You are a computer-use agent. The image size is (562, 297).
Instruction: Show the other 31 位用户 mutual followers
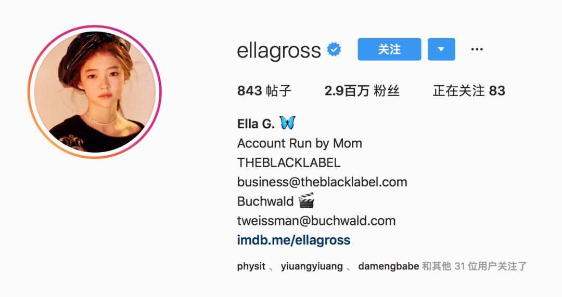click(474, 266)
